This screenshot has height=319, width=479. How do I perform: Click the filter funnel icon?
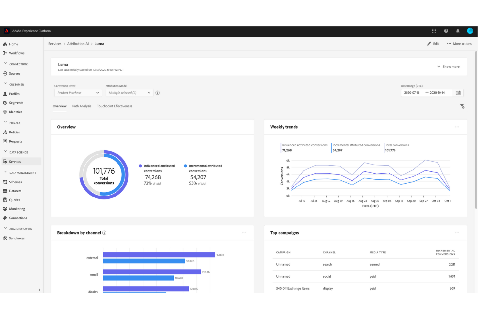462,106
